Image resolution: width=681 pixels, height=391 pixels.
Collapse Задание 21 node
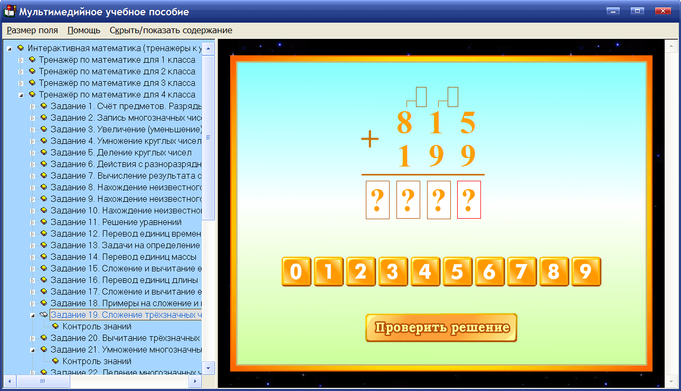[32, 350]
